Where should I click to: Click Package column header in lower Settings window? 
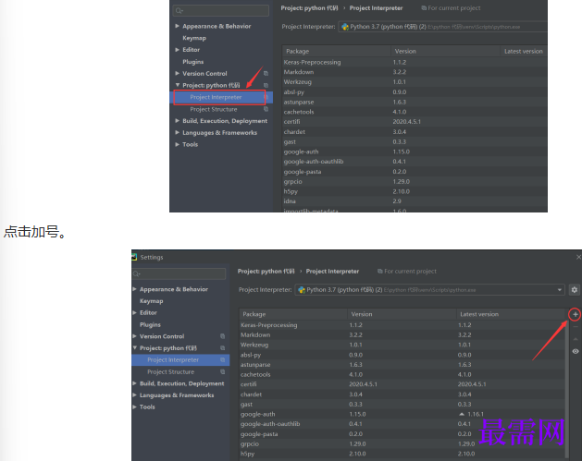coord(293,314)
